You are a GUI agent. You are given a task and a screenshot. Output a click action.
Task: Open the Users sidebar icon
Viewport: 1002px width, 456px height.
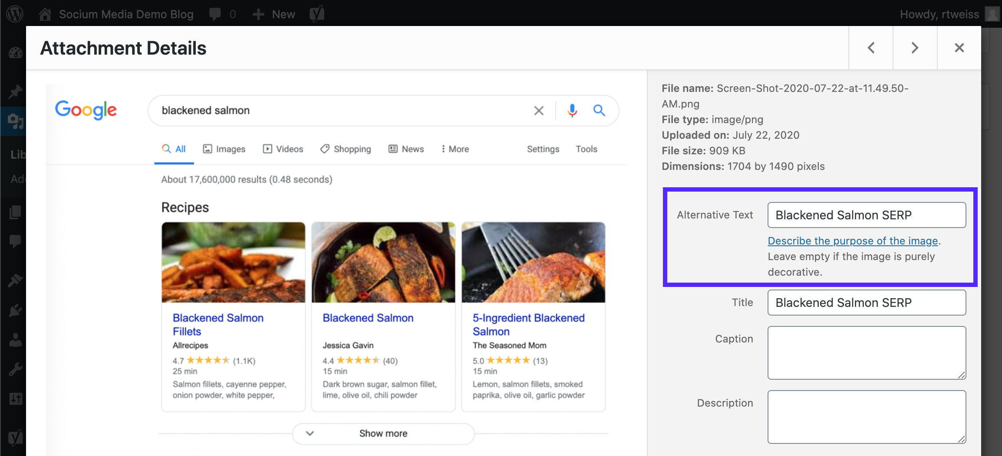pos(15,340)
